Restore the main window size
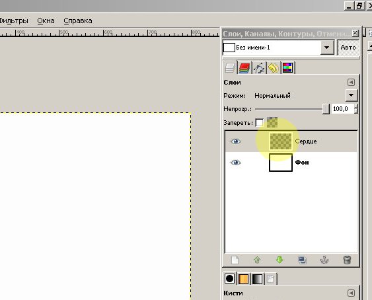372x300 pixels. click(x=359, y=6)
